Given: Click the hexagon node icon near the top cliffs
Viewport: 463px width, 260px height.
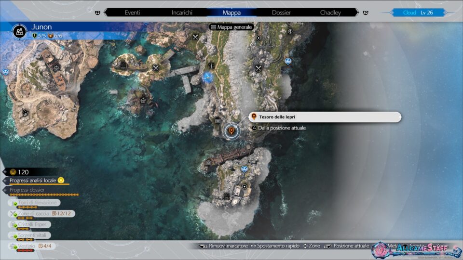Looking at the screenshot, I should pyautogui.click(x=259, y=38).
